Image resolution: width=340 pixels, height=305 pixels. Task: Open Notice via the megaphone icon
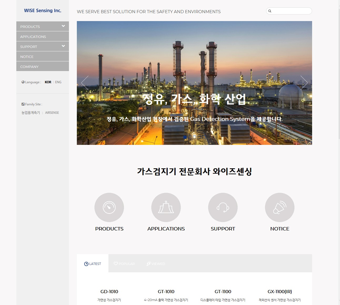[280, 207]
